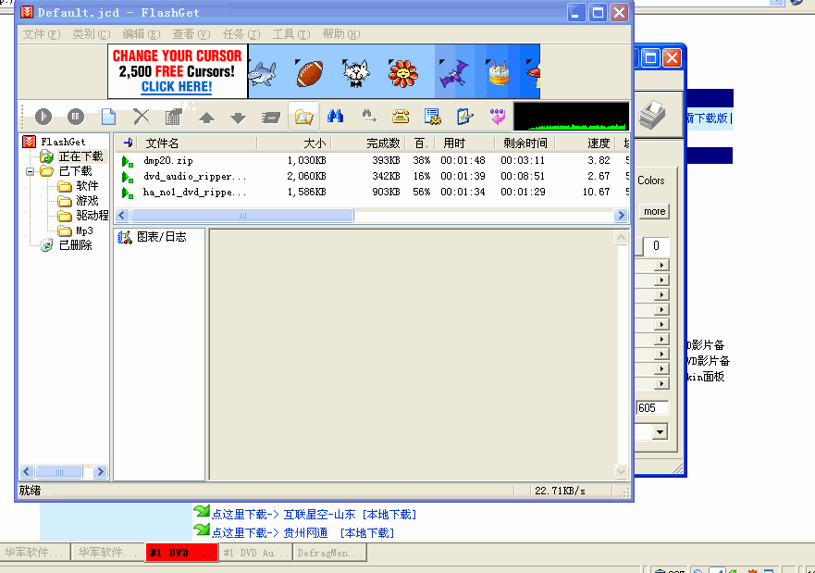This screenshot has height=573, width=815.
Task: Open the 文件(F) menu
Action: [42, 34]
